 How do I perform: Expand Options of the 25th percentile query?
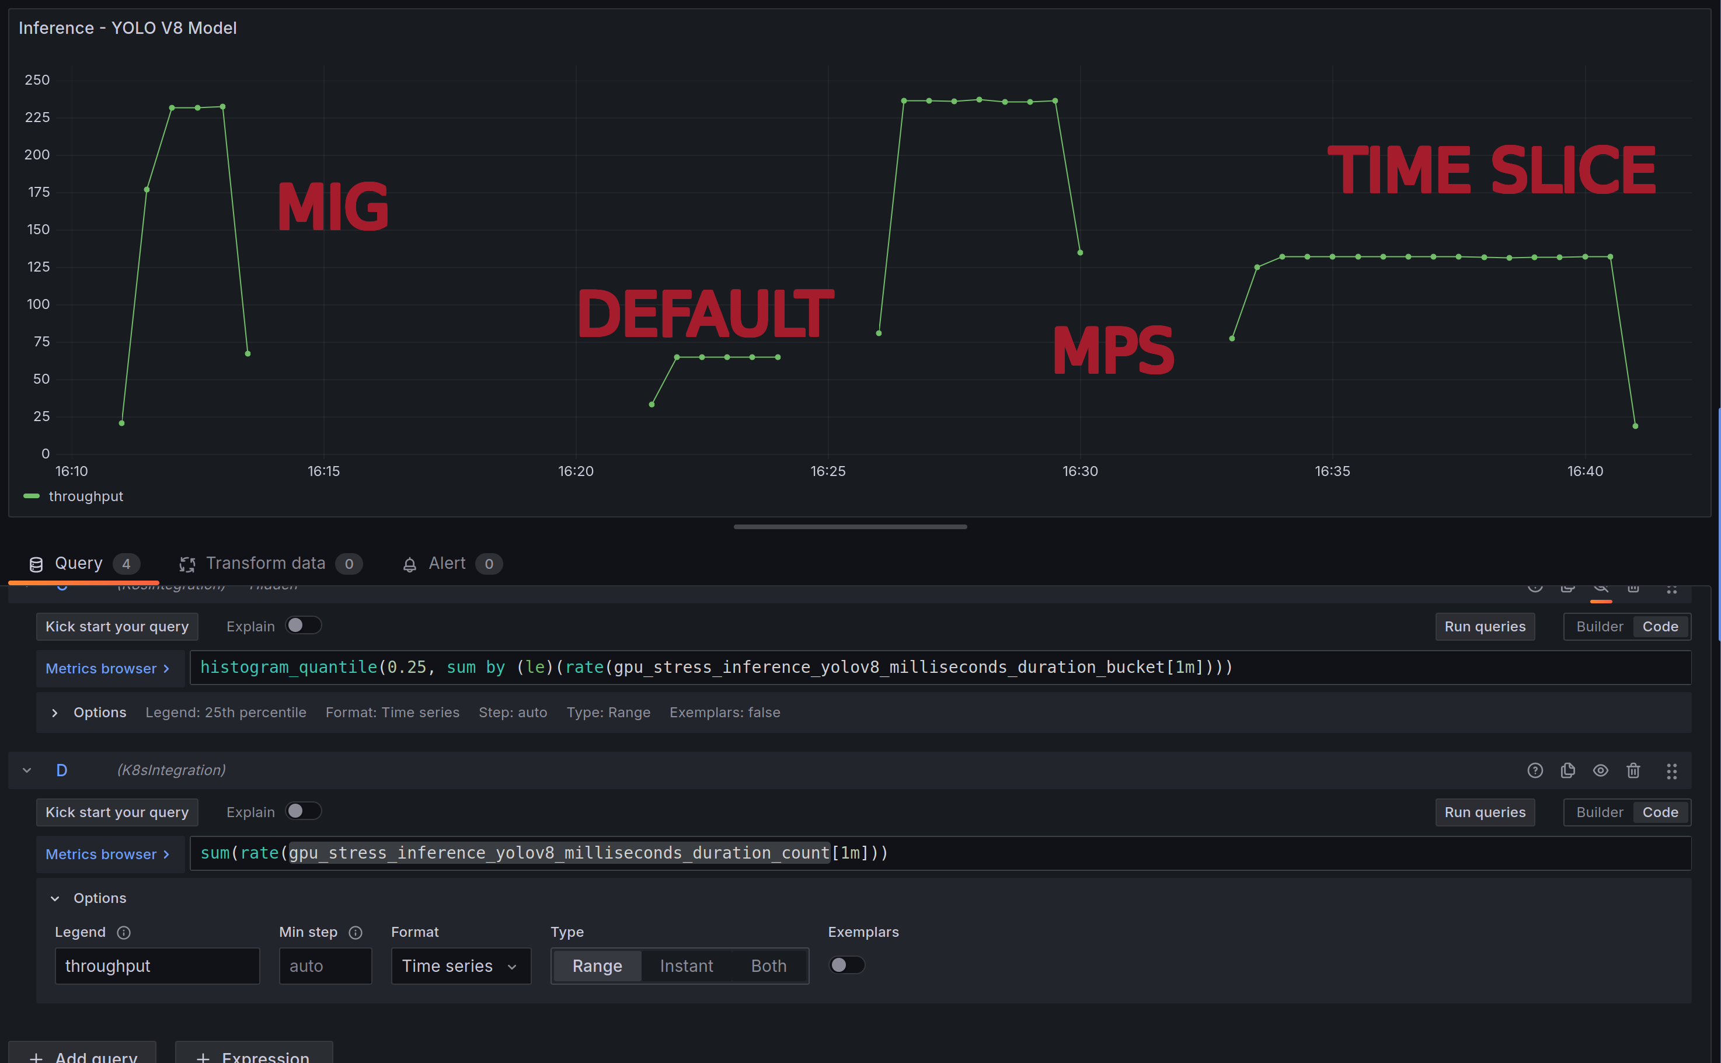pos(55,713)
